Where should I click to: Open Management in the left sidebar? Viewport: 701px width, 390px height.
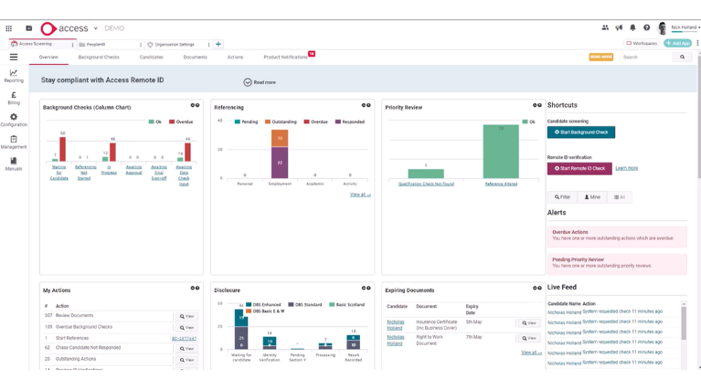(x=14, y=142)
